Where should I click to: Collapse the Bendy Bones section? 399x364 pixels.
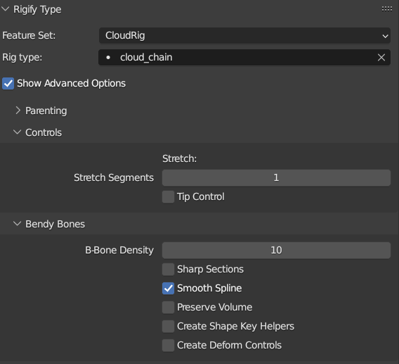coord(17,224)
